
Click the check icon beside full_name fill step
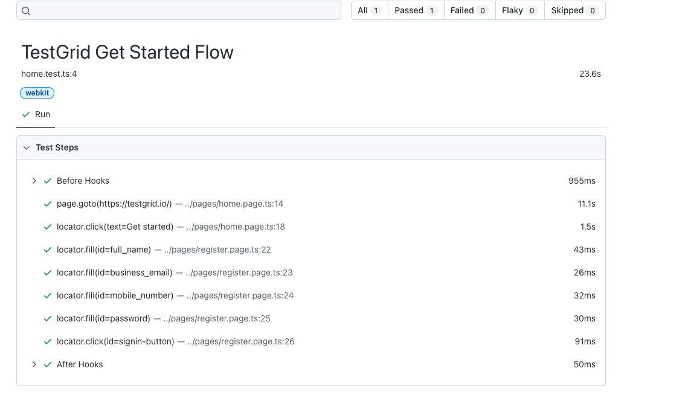pos(48,250)
